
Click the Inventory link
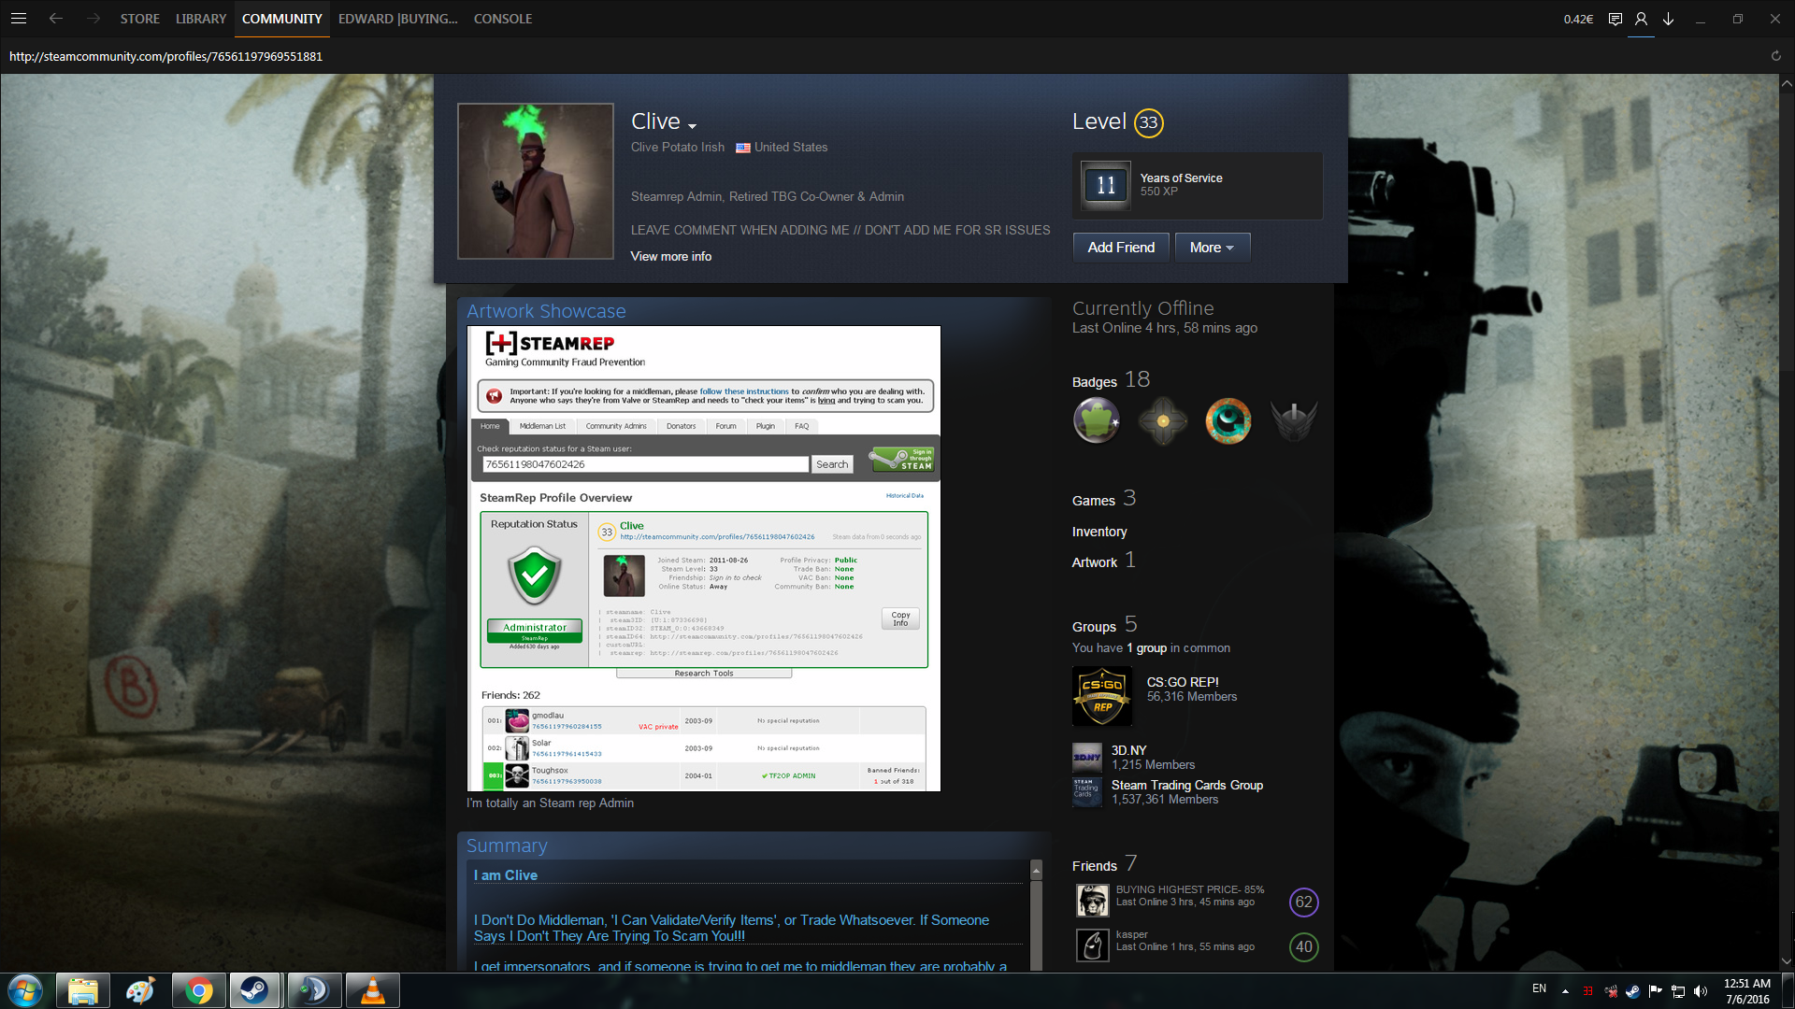[1099, 532]
